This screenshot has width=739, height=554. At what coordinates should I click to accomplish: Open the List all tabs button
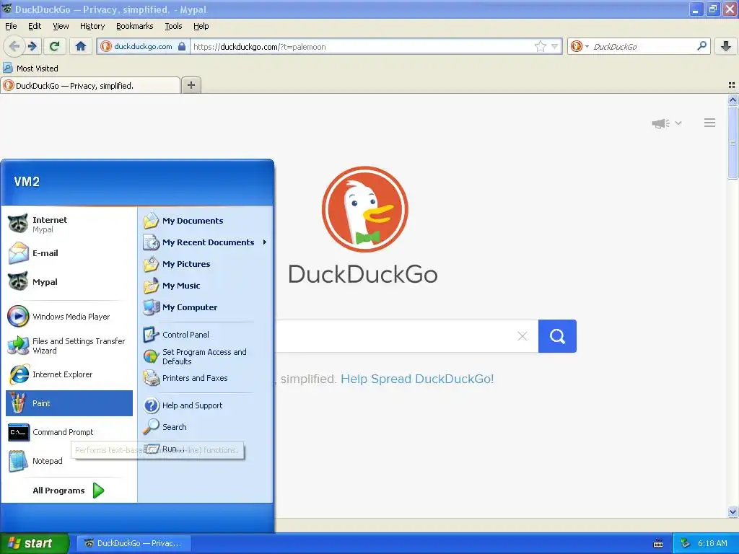tap(732, 85)
